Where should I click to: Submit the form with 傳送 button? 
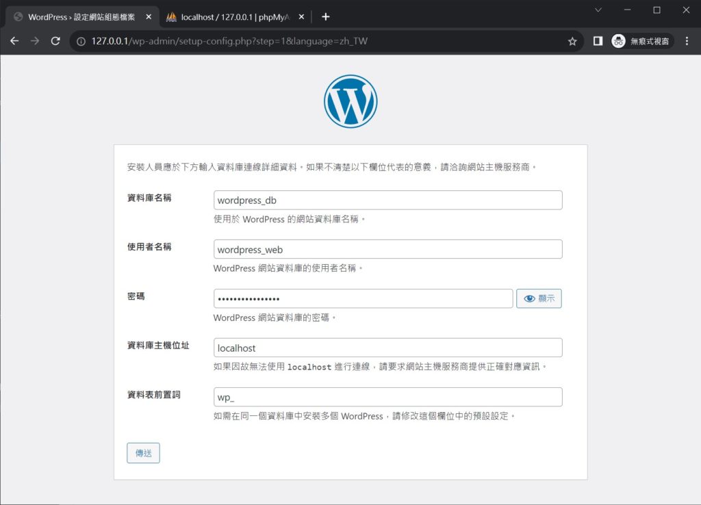pos(143,453)
